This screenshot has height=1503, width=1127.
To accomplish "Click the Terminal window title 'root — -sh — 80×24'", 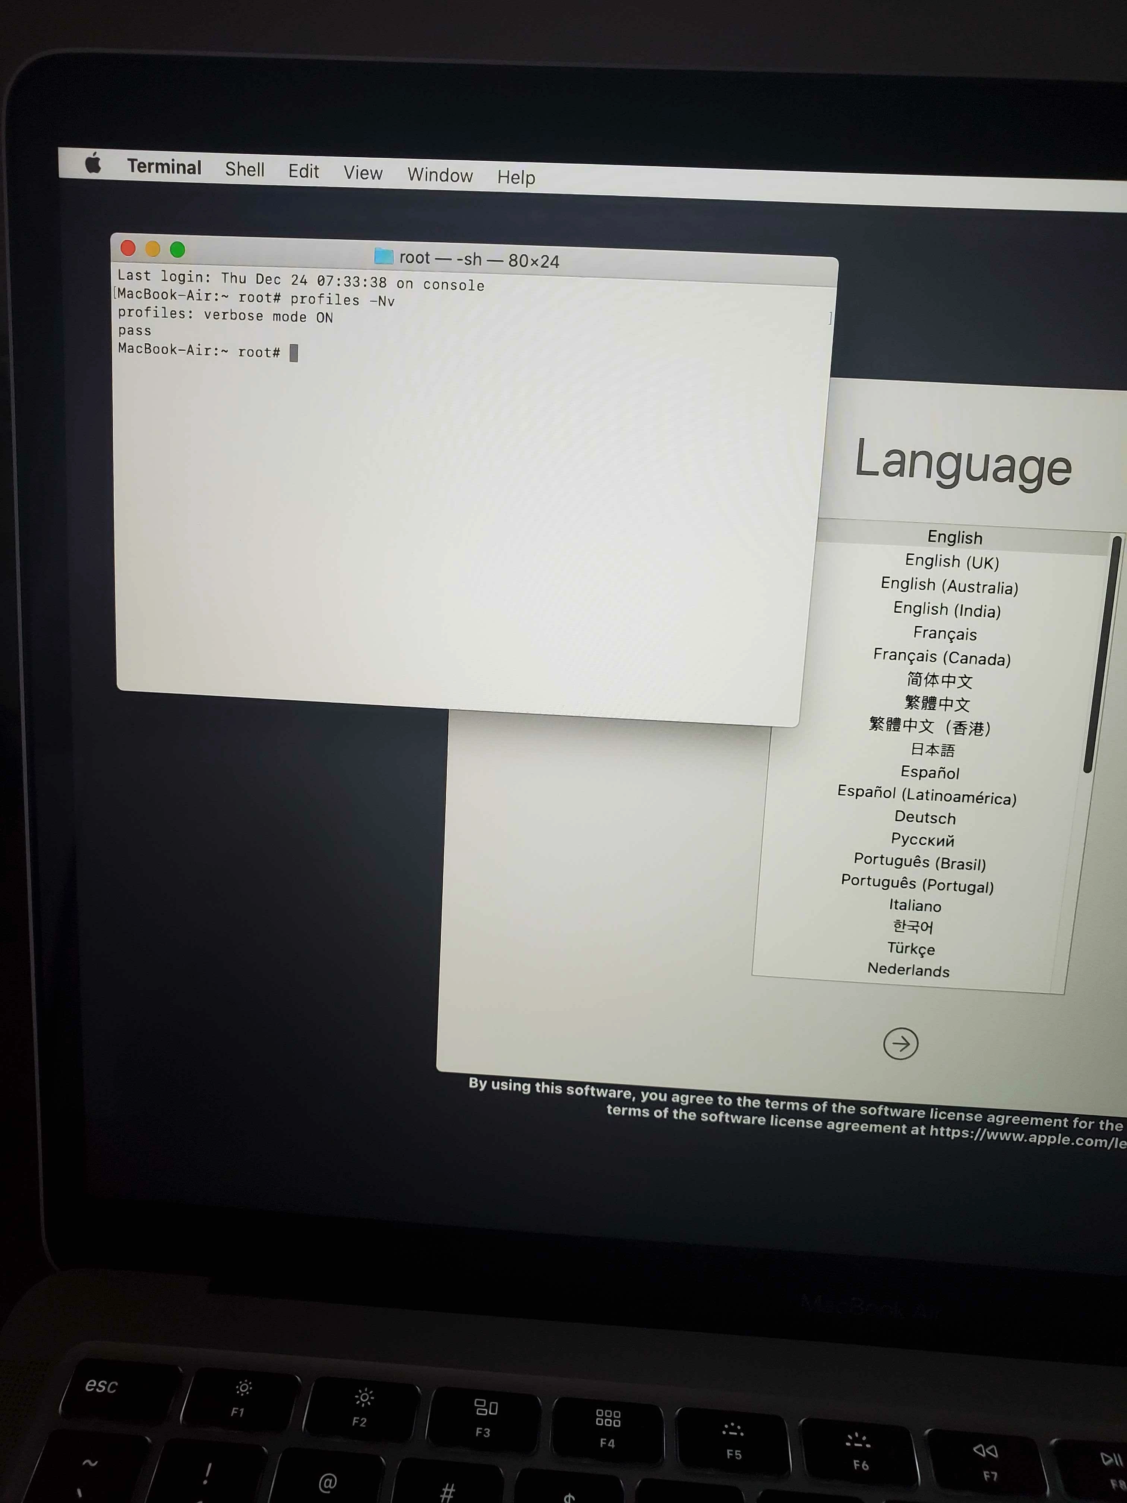I will (x=479, y=259).
